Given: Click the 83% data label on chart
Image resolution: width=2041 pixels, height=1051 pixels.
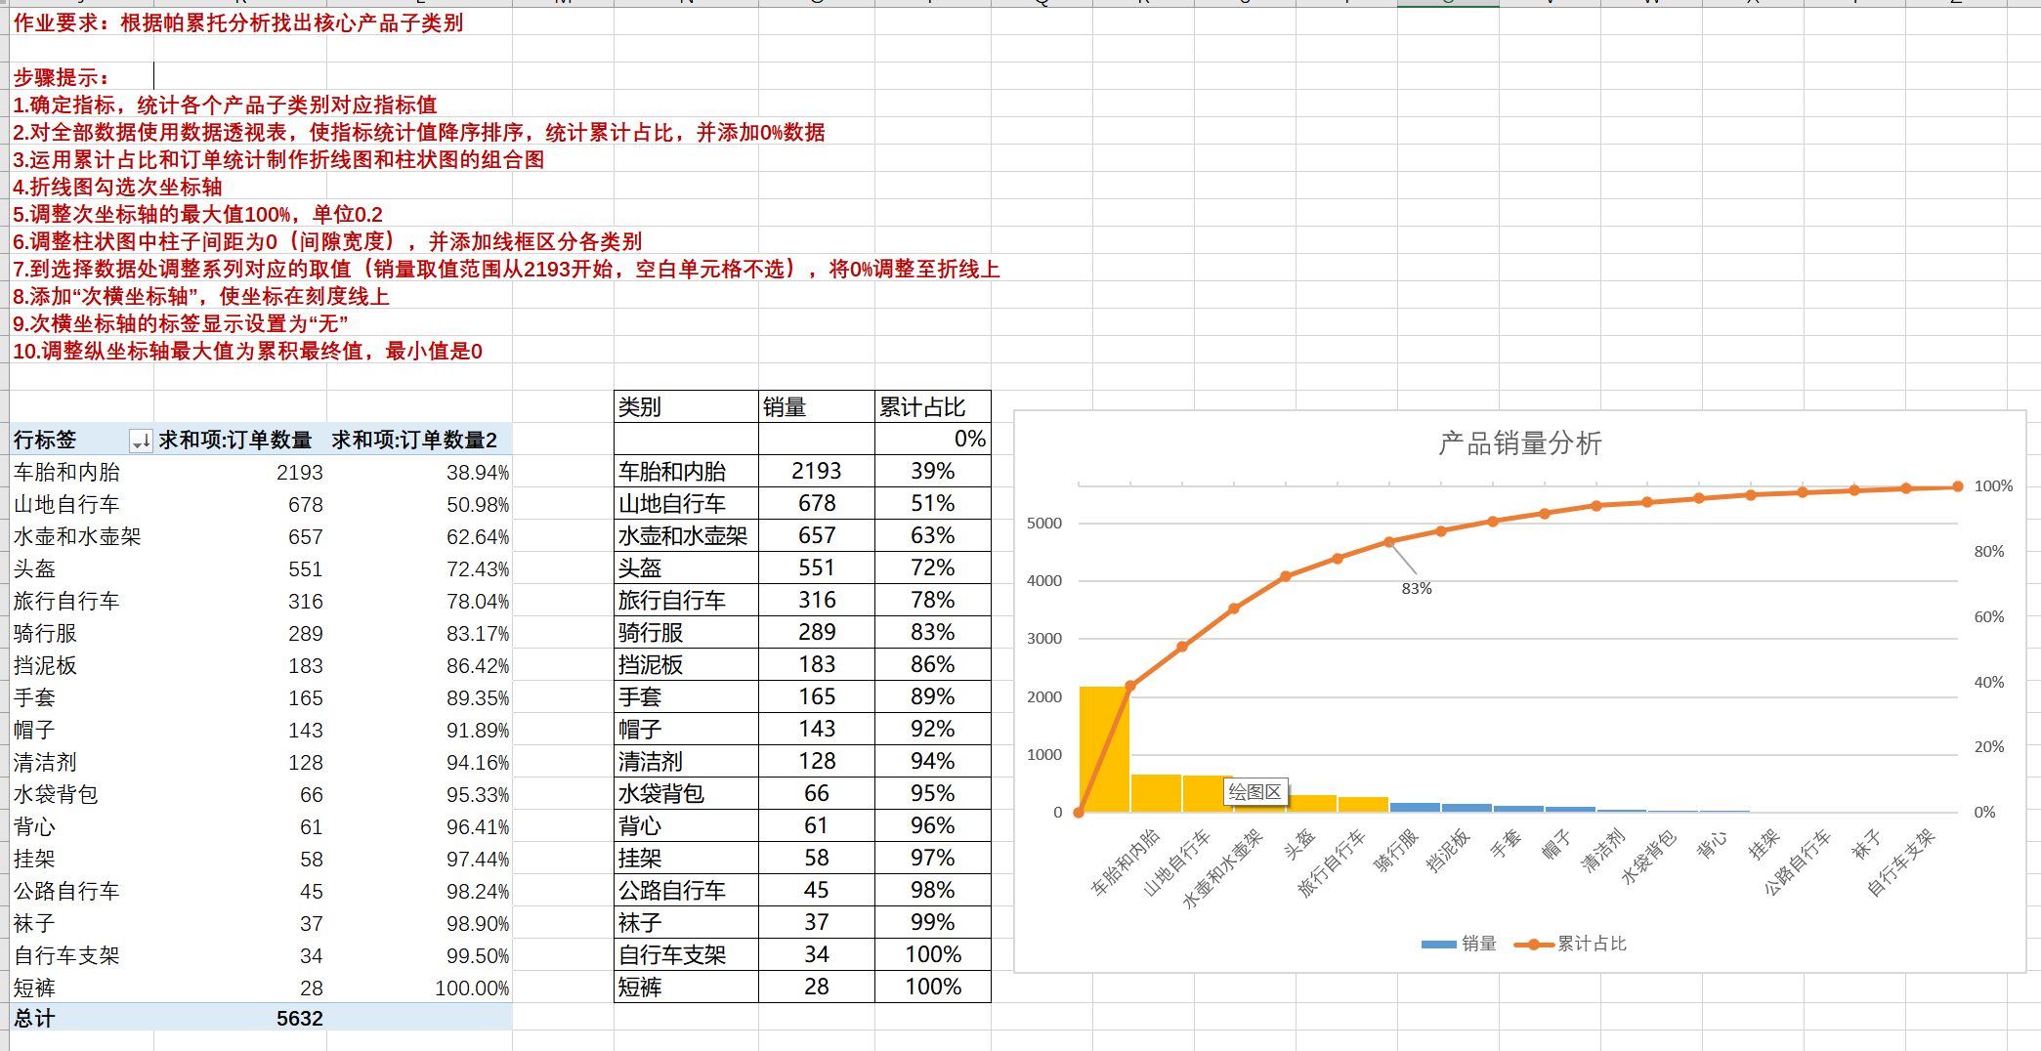Looking at the screenshot, I should (1417, 588).
